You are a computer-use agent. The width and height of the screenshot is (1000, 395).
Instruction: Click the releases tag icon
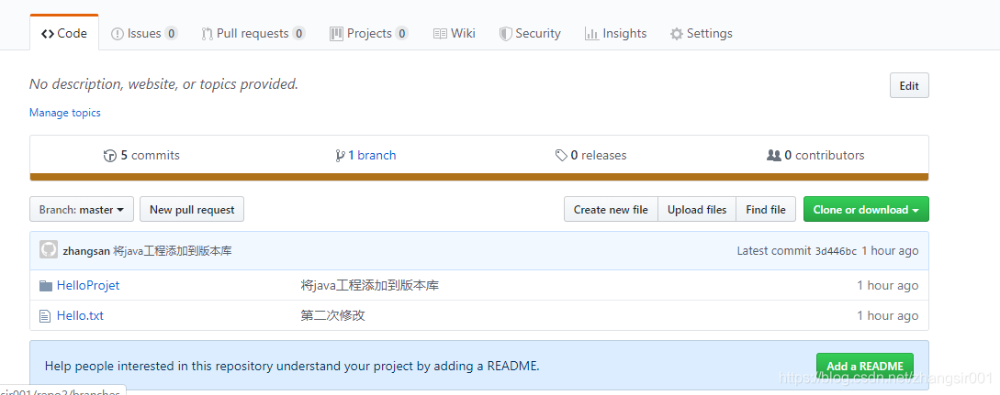[x=561, y=155]
